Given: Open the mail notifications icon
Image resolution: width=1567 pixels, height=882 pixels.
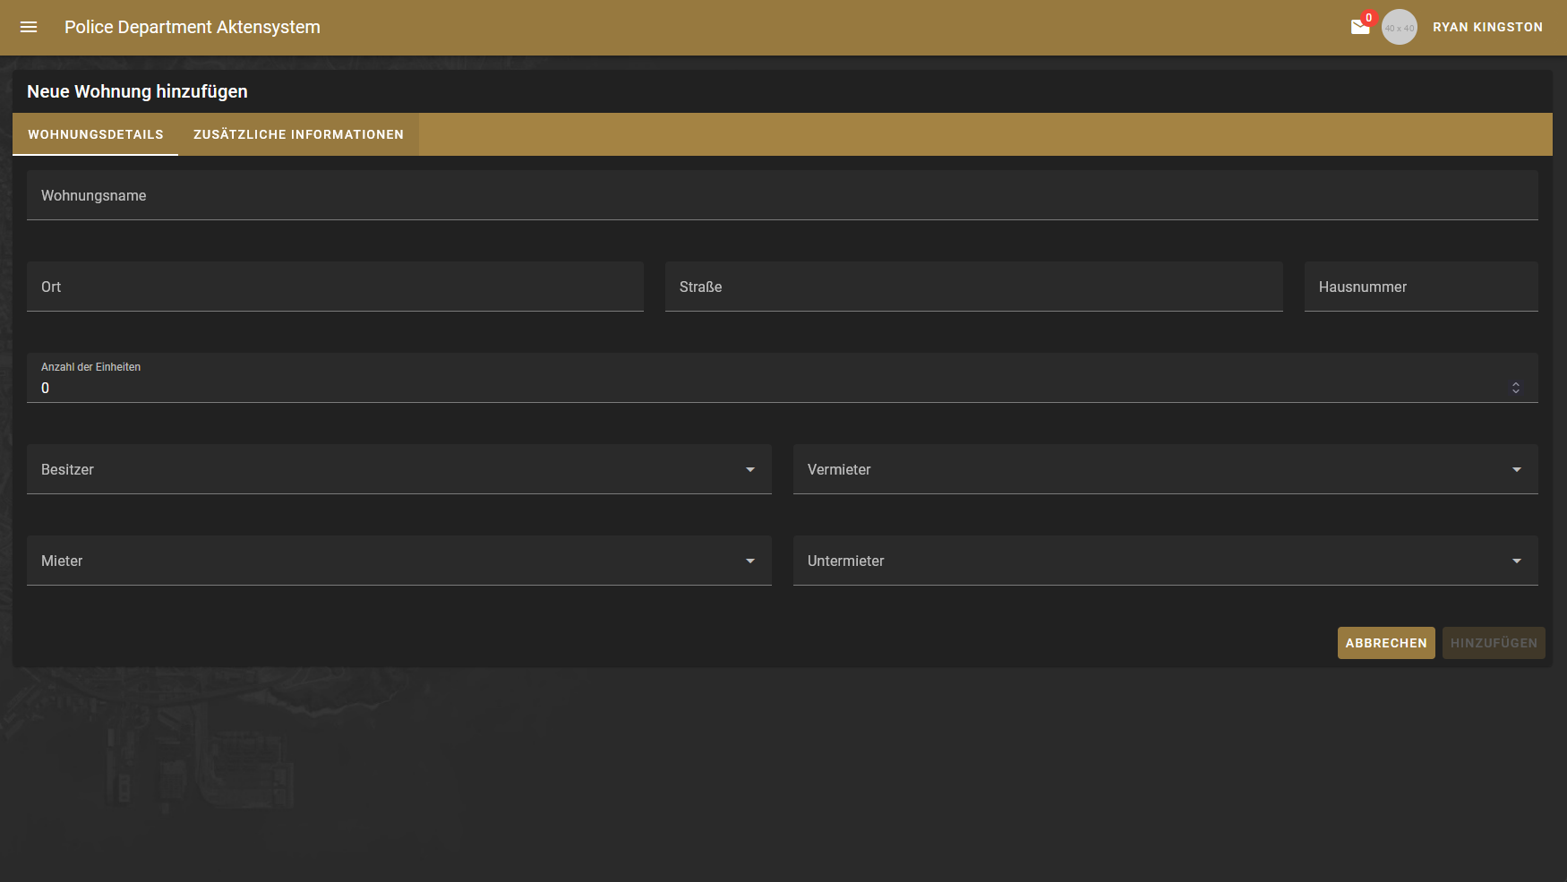Looking at the screenshot, I should 1360,27.
